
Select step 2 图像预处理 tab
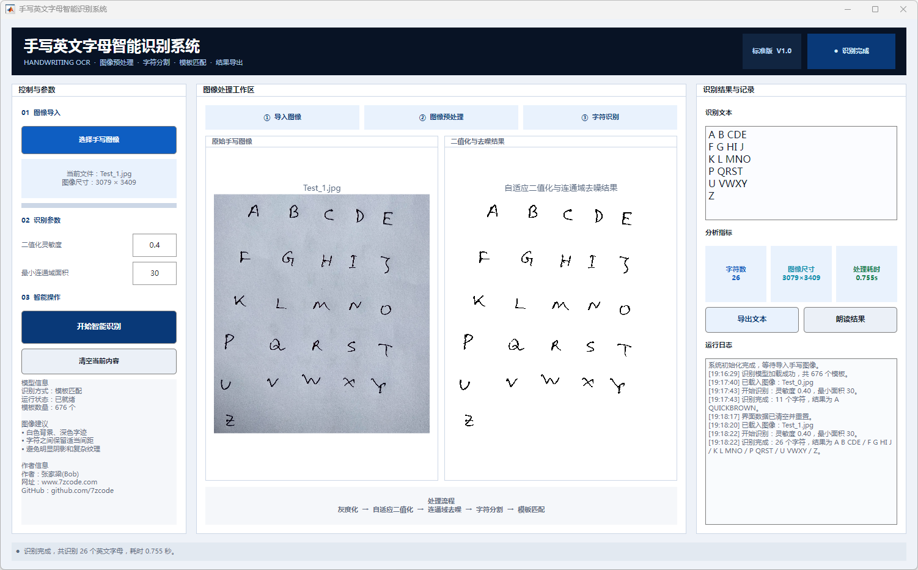pos(441,117)
